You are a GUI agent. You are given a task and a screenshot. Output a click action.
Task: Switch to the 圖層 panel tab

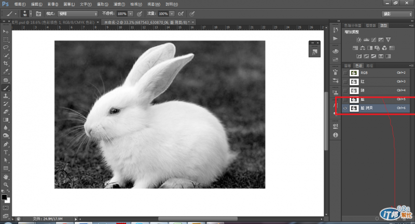(348, 66)
